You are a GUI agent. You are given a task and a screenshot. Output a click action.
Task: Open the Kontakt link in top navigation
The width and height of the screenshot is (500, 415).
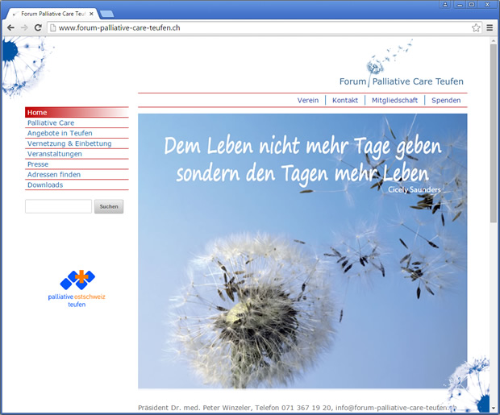[x=345, y=101]
